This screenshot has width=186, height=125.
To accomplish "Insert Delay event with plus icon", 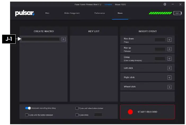I will coord(169,59).
